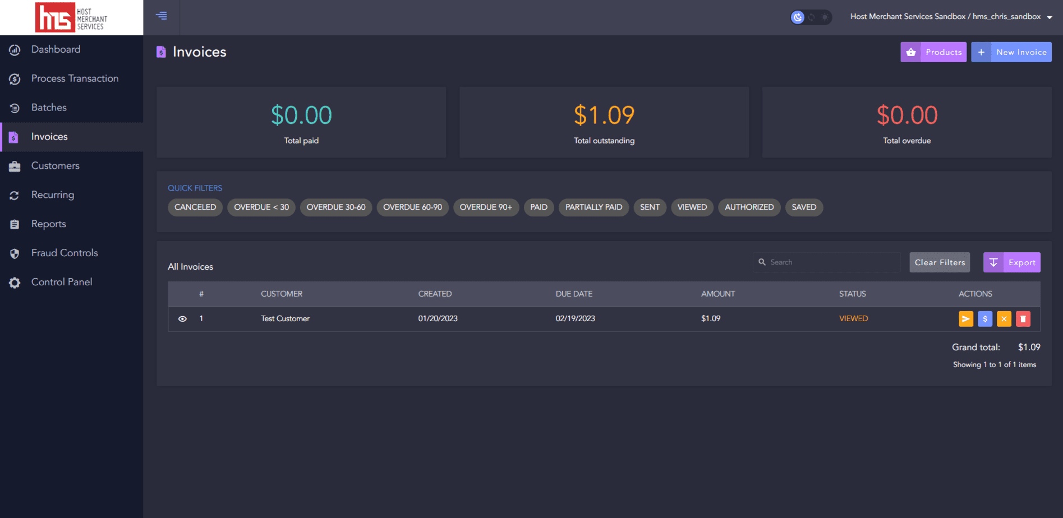Go to Fraud Controls in the sidebar
The height and width of the screenshot is (518, 1063).
coord(65,253)
